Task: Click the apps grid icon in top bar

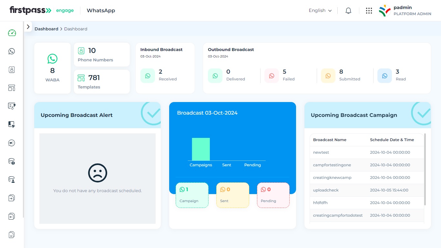Action: [x=369, y=10]
